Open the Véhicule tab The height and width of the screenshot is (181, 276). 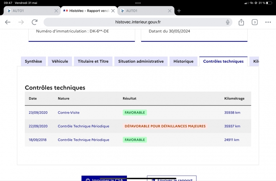(60, 61)
